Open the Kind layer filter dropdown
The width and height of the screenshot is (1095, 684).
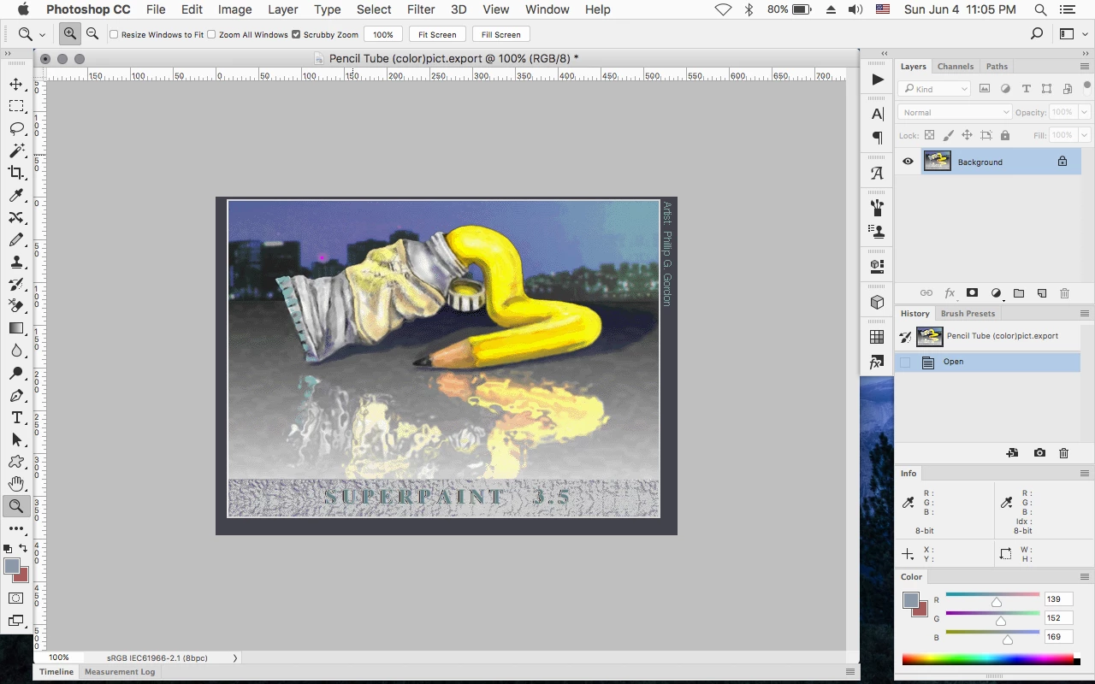[x=934, y=89]
